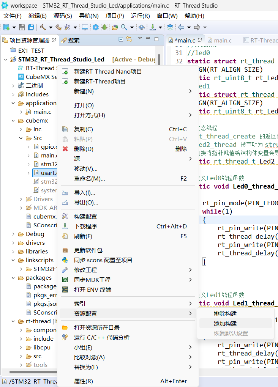The width and height of the screenshot is (278, 387).
Task: Choose 更新软件包 in context menu
Action: point(128,250)
